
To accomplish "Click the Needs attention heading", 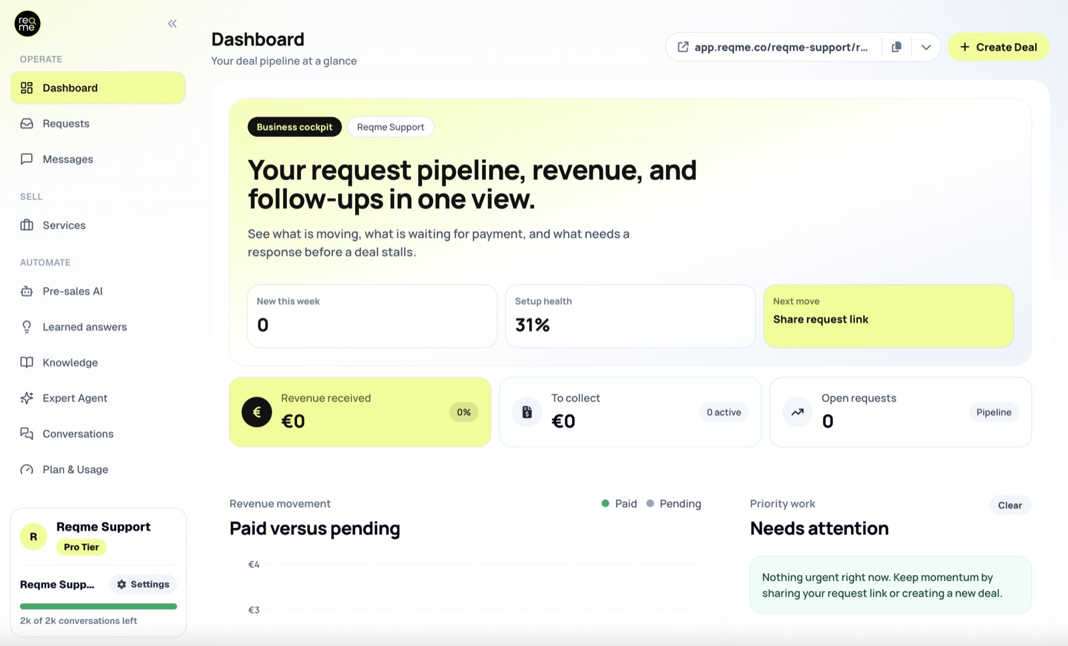I will (819, 529).
